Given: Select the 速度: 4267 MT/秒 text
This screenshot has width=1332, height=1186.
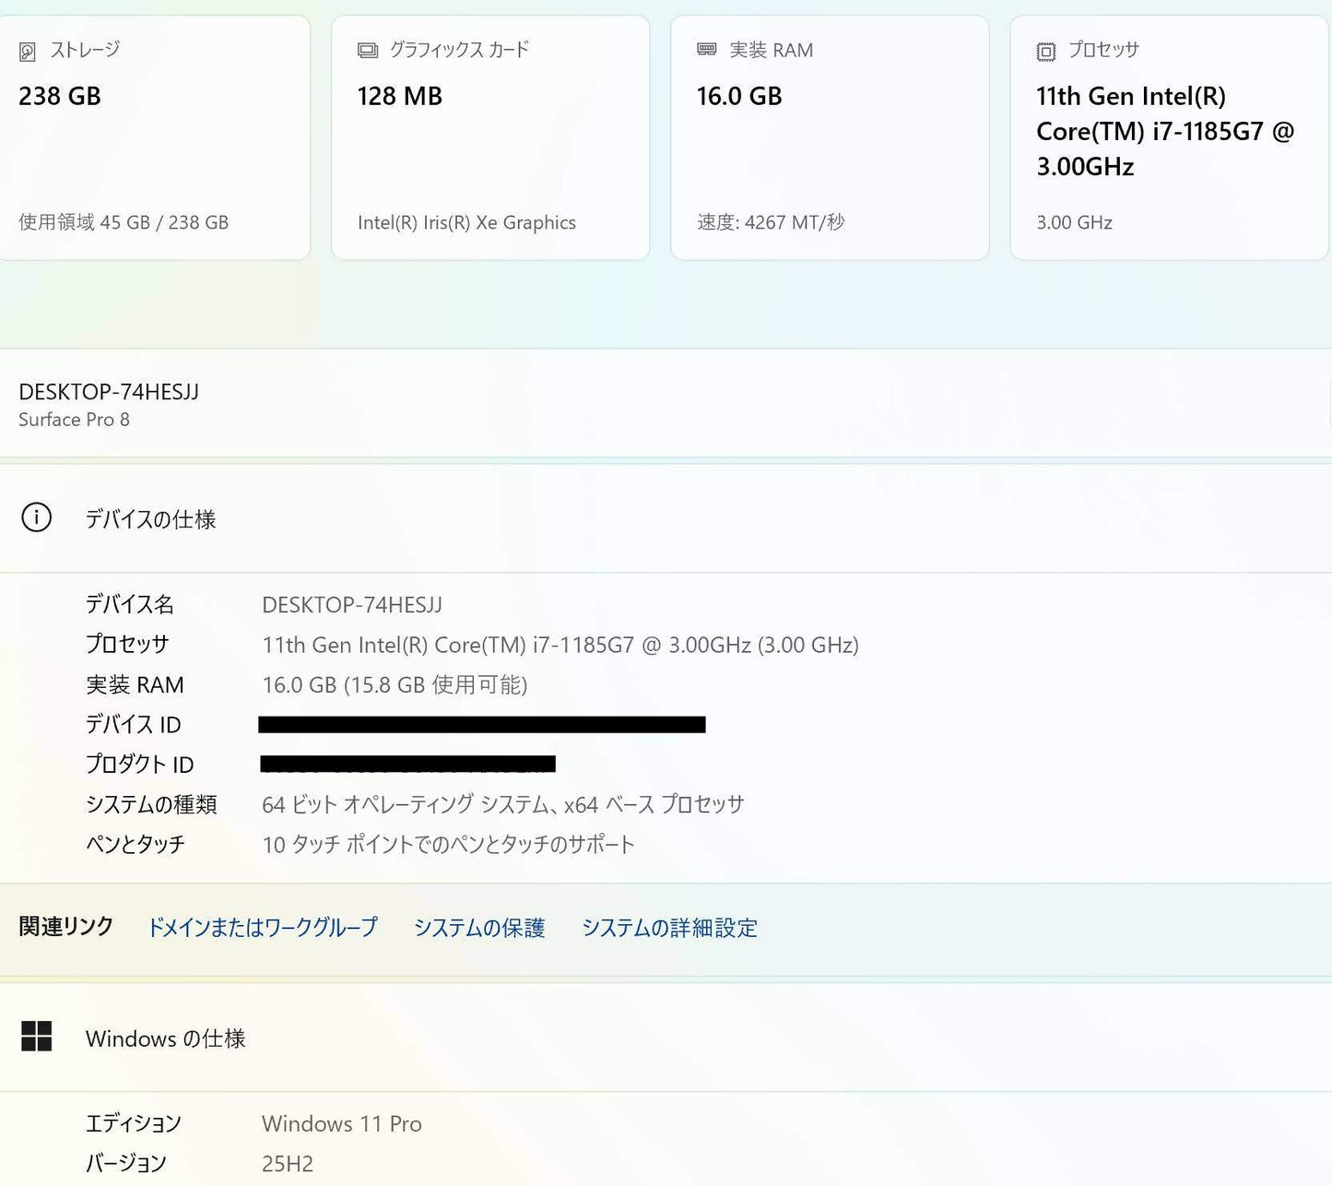Looking at the screenshot, I should pos(771,222).
